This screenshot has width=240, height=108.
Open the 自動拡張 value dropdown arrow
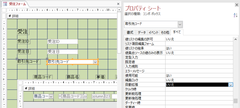(231, 85)
